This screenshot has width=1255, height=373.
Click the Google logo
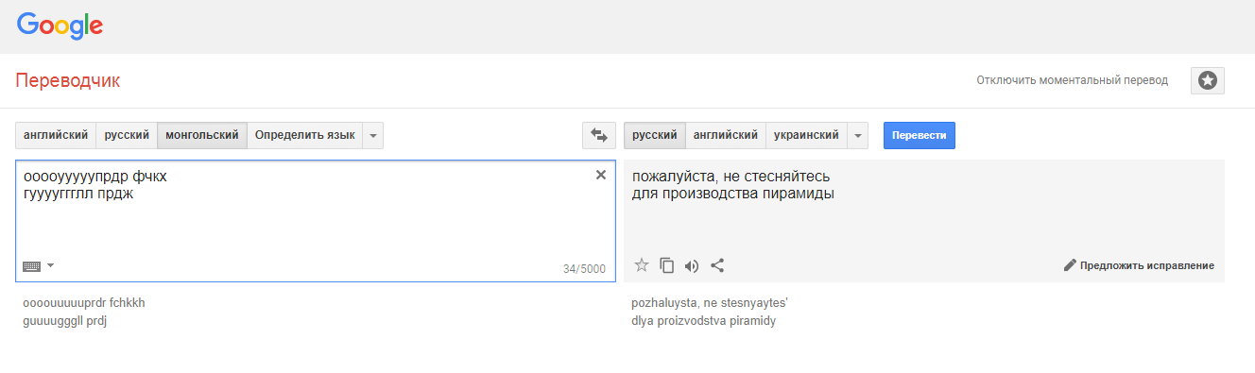click(x=60, y=26)
